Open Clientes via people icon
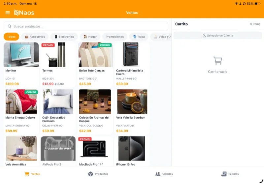264x184 pixels. point(158,174)
